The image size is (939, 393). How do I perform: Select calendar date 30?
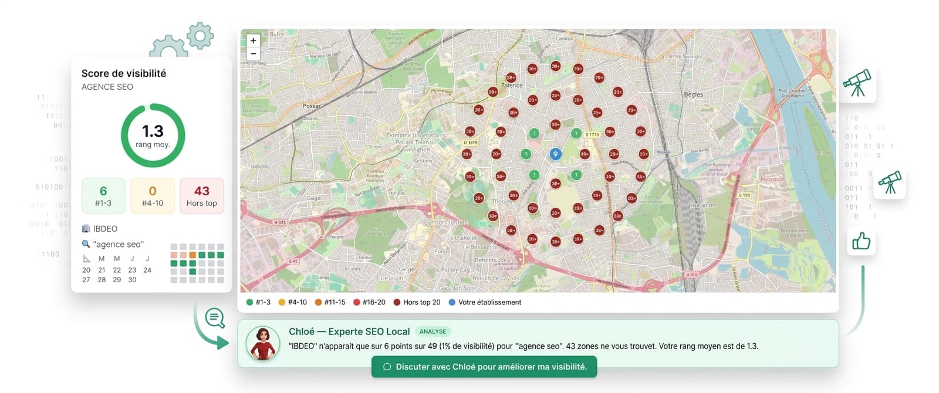pos(132,280)
